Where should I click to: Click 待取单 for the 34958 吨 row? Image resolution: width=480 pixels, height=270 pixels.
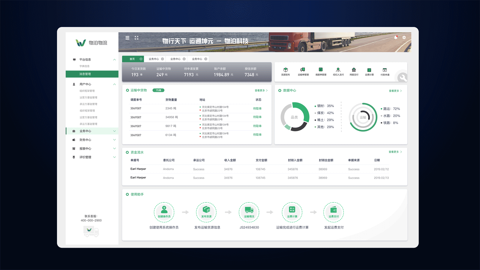(257, 117)
